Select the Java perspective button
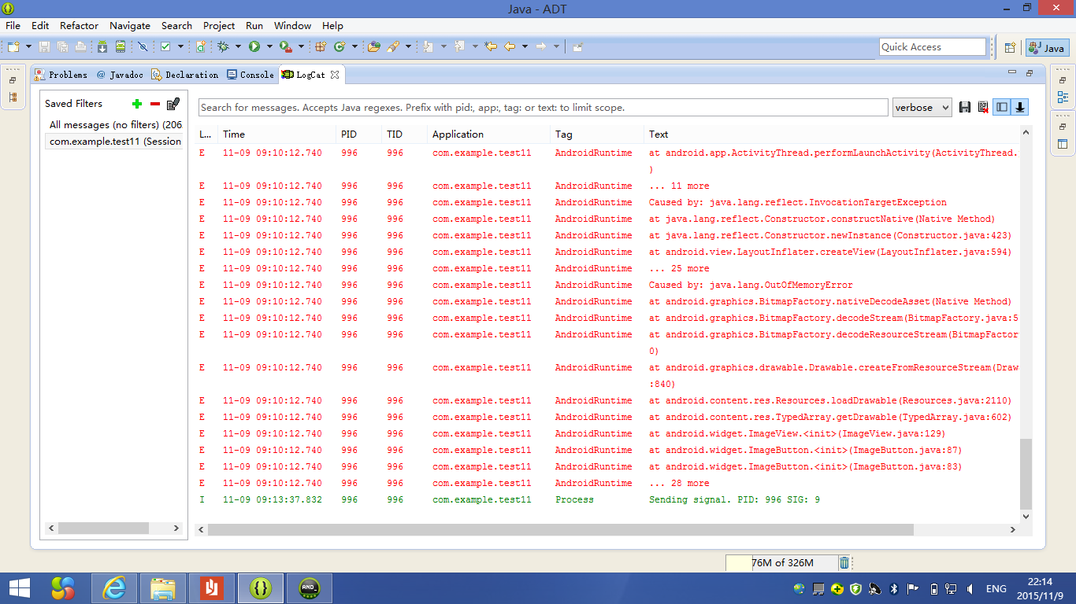 (x=1046, y=47)
